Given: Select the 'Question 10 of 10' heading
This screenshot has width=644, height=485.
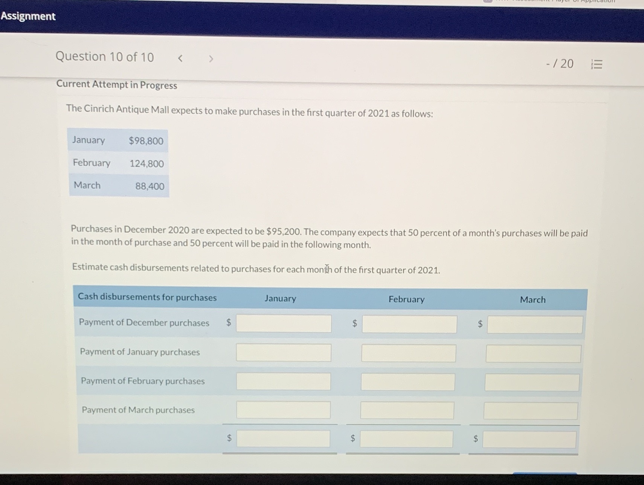Looking at the screenshot, I should 105,57.
